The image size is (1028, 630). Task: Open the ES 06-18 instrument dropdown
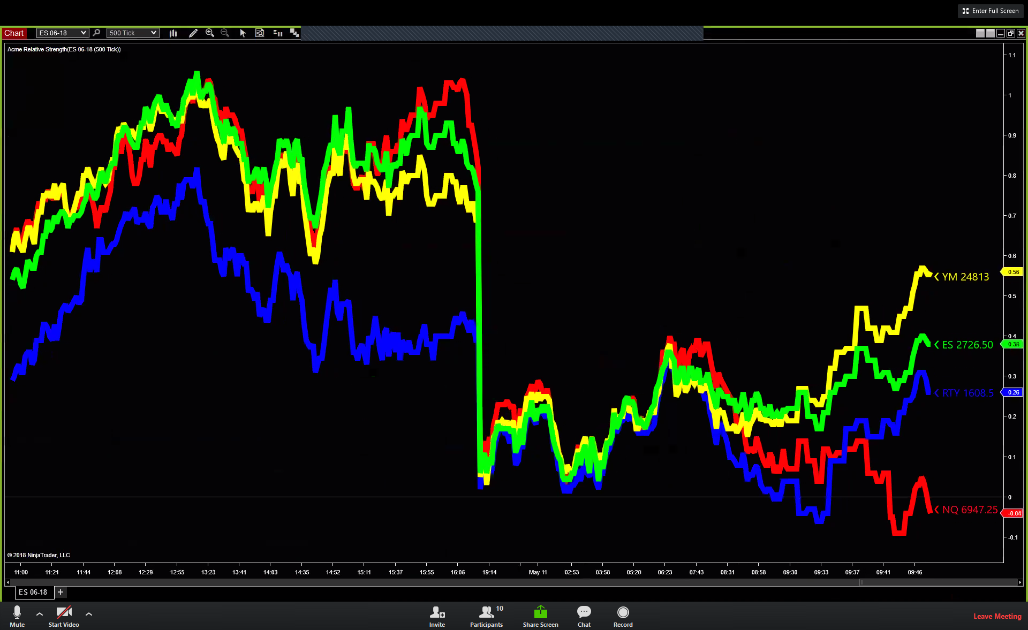[62, 33]
